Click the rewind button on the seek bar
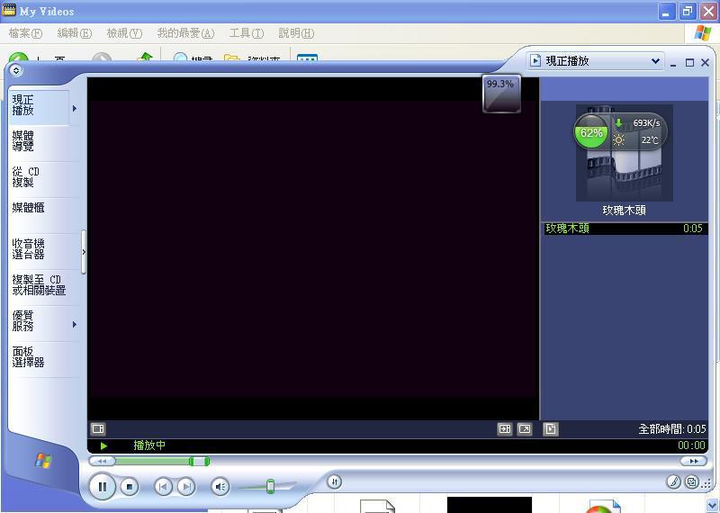This screenshot has width=720, height=513. [102, 461]
